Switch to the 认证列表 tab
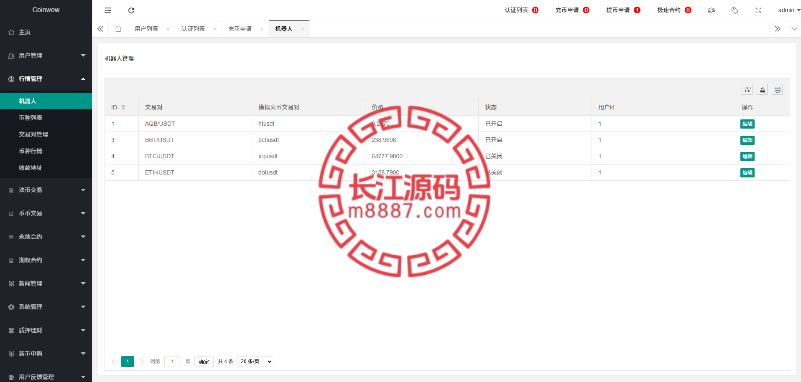 193,29
